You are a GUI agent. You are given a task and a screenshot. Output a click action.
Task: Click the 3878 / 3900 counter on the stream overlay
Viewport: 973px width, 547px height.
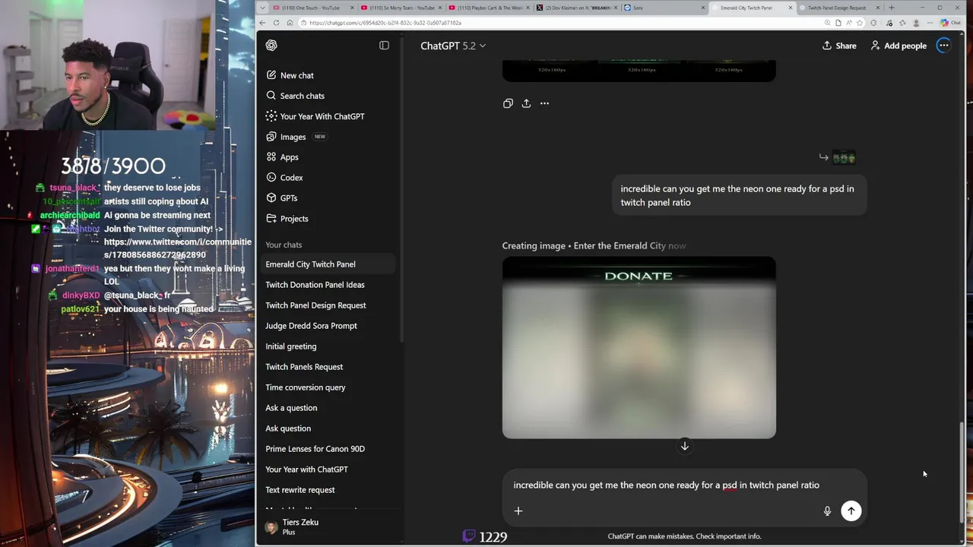pos(113,166)
